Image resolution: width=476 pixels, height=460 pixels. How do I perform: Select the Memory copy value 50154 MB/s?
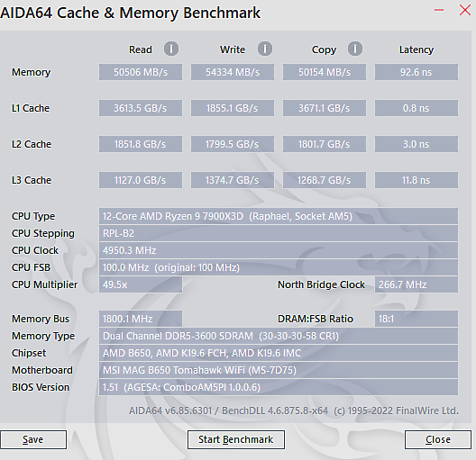click(325, 72)
